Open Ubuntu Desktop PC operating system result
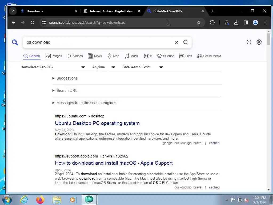The width and height of the screenshot is (273, 205). 97,123
